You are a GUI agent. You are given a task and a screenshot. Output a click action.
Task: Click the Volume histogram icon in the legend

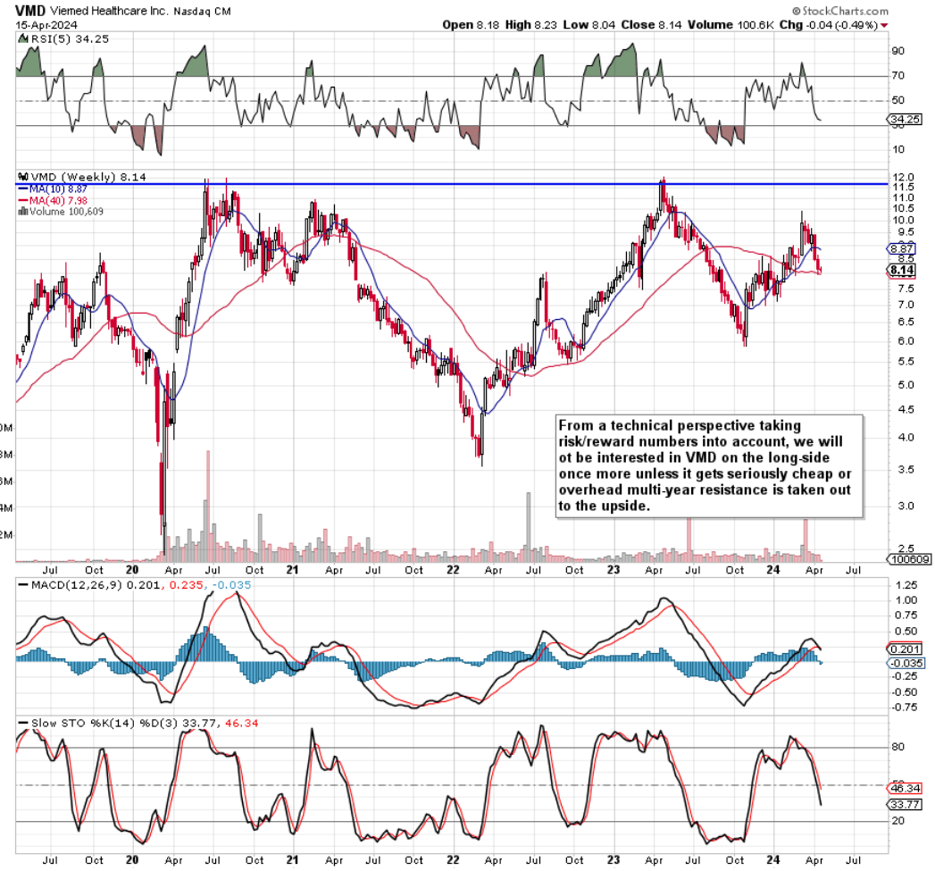22,212
